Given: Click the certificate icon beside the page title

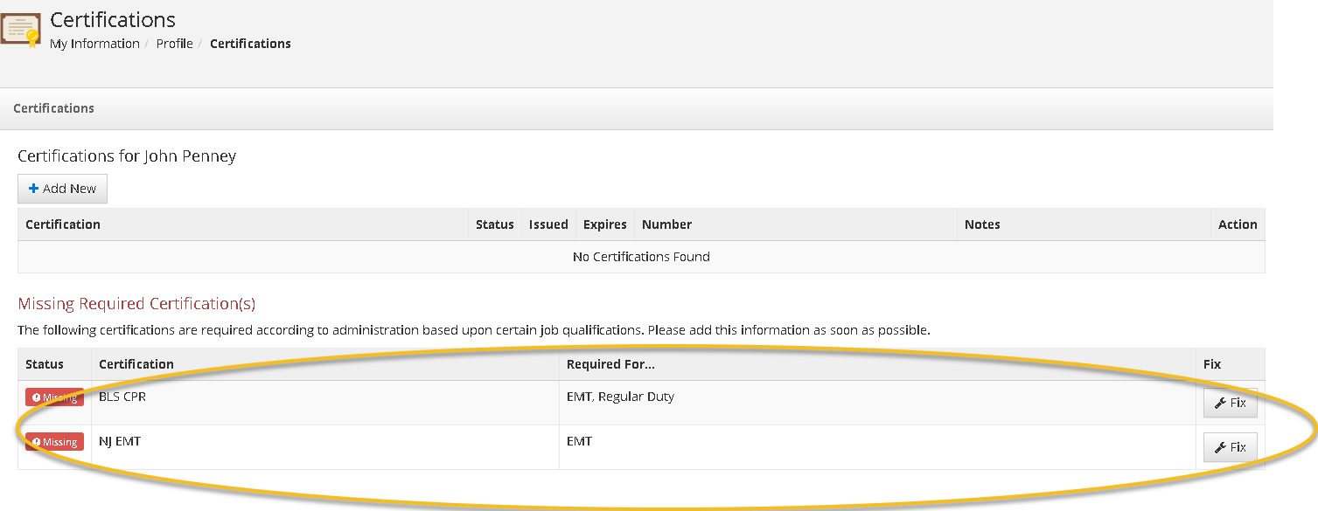Looking at the screenshot, I should [21, 30].
